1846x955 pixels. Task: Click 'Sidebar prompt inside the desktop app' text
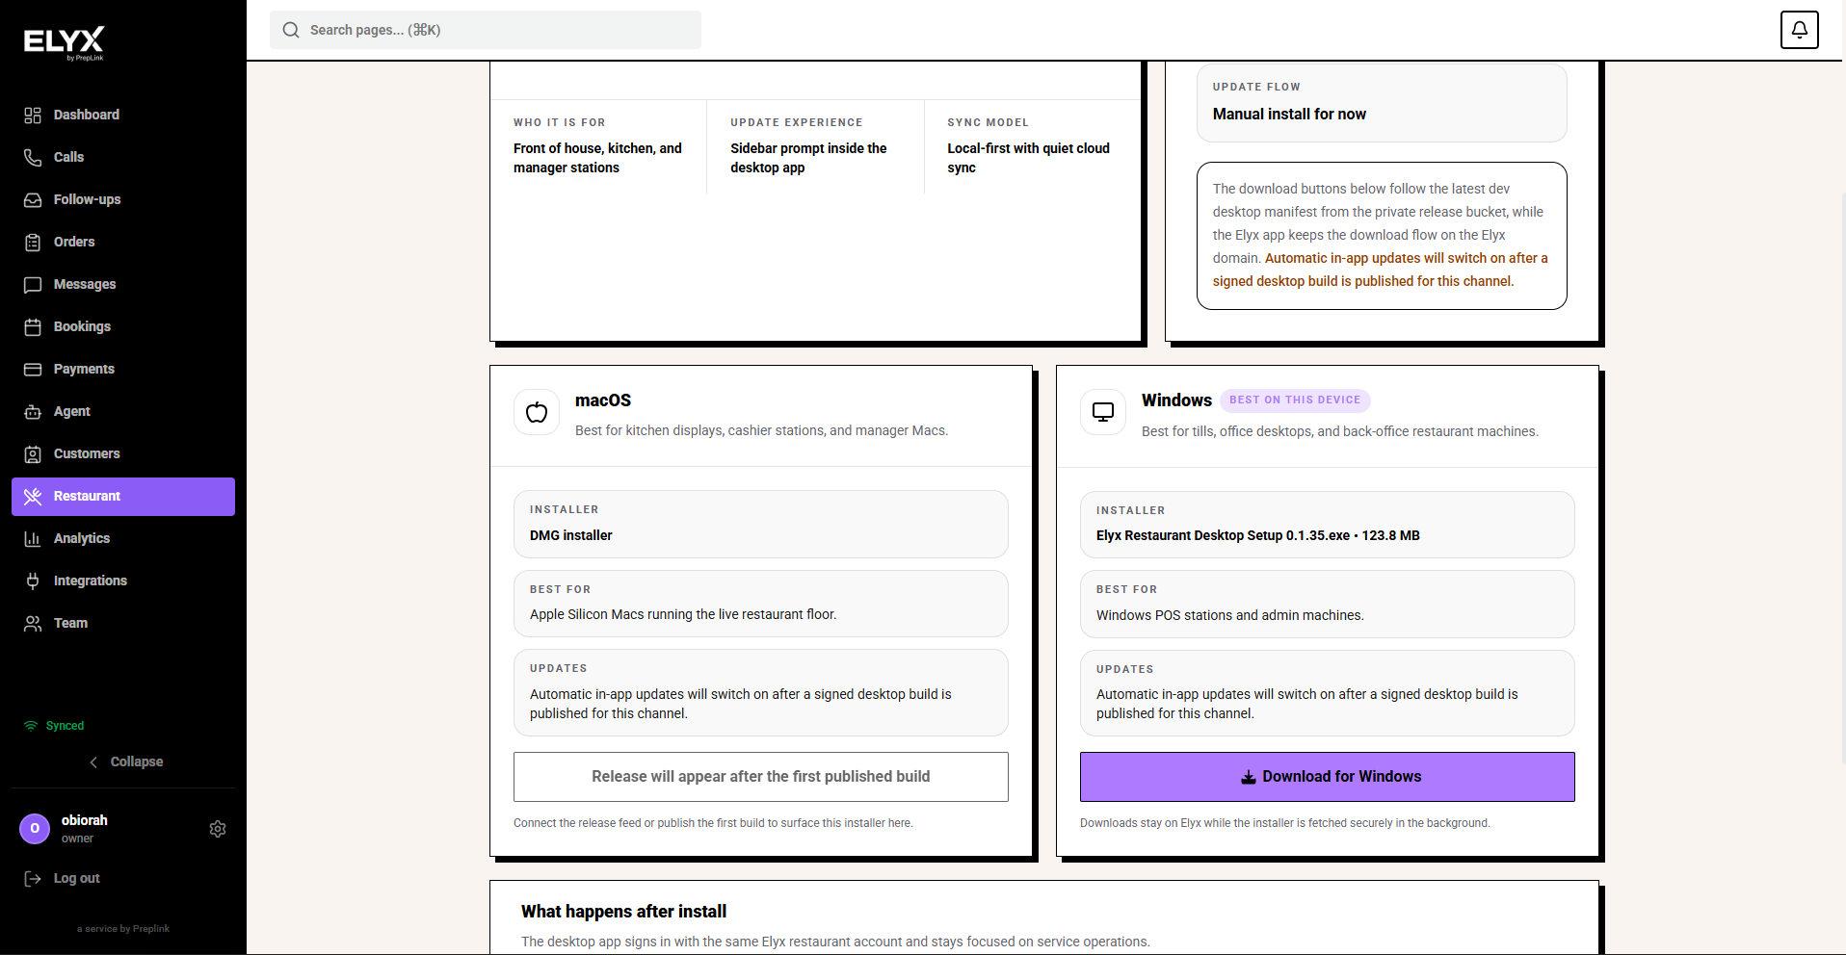(x=808, y=158)
